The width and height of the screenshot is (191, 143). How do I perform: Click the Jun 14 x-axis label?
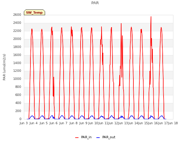pyautogui.click(x=133, y=123)
